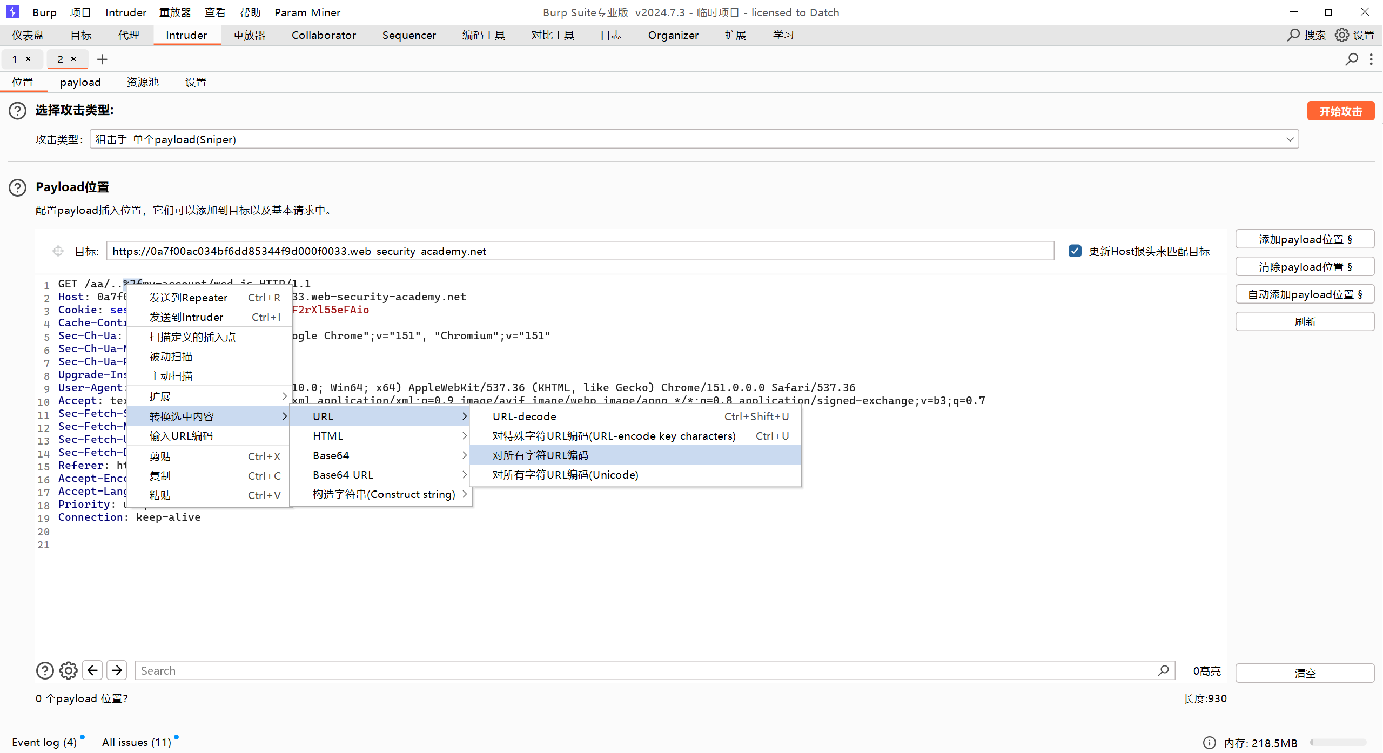Select 扫描定义的插入点 menu entry

(x=210, y=337)
